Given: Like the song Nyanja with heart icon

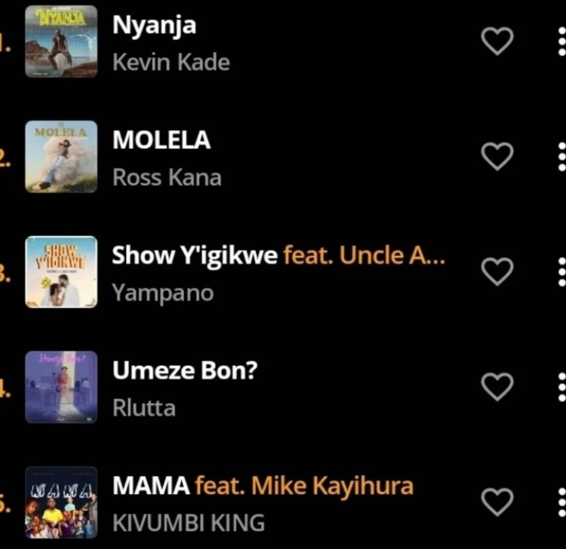Looking at the screenshot, I should coord(497,41).
